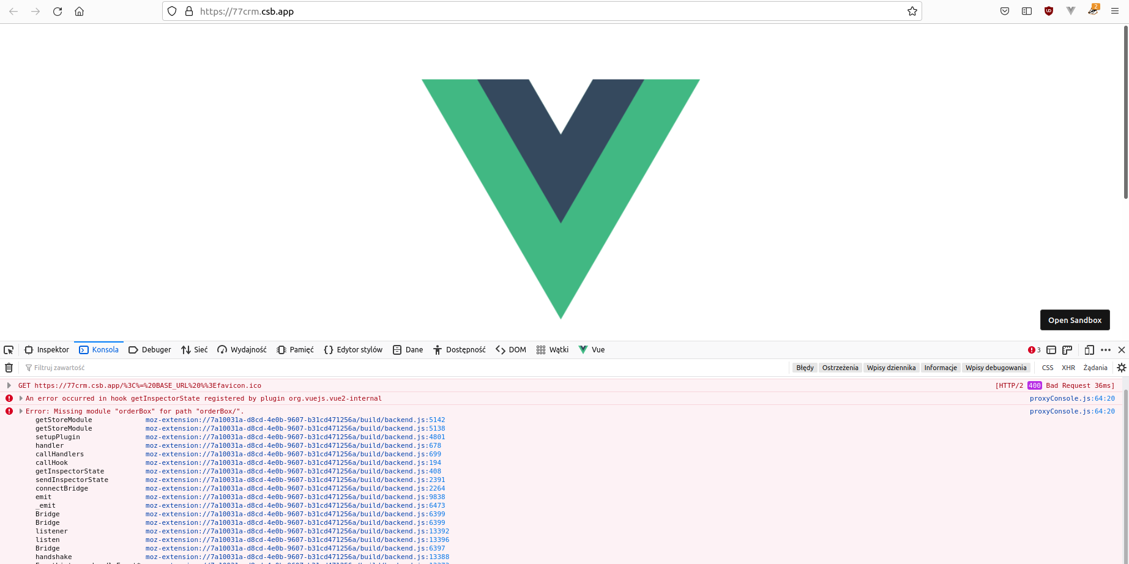Image resolution: width=1129 pixels, height=564 pixels.
Task: Open the Vue devtools panel
Action: (591, 349)
